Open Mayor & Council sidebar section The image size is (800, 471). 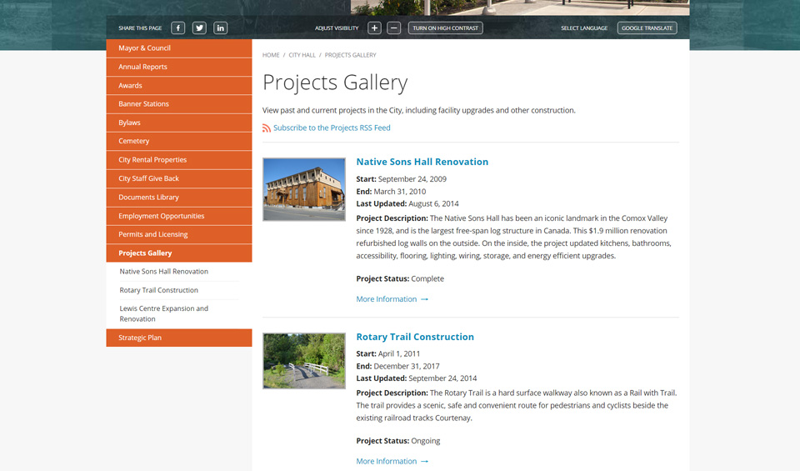click(x=144, y=48)
